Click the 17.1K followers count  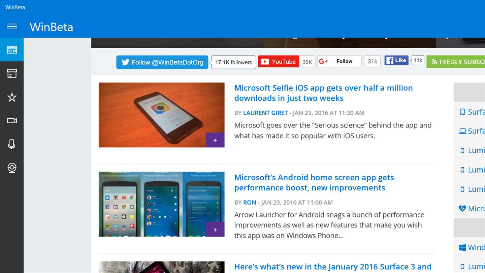click(233, 62)
